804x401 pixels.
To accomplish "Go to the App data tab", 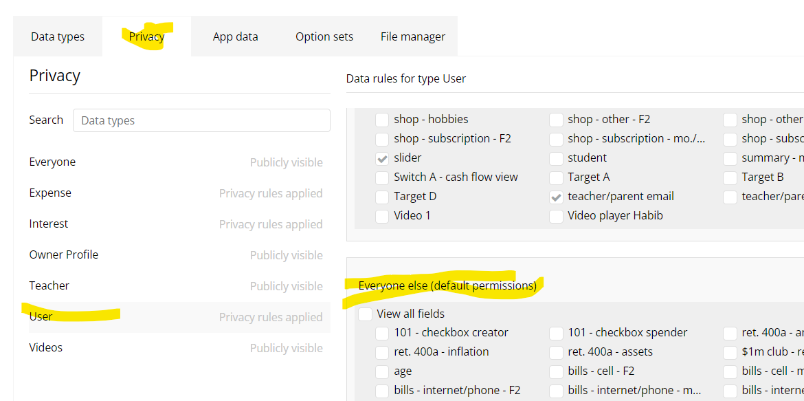I will click(x=235, y=37).
